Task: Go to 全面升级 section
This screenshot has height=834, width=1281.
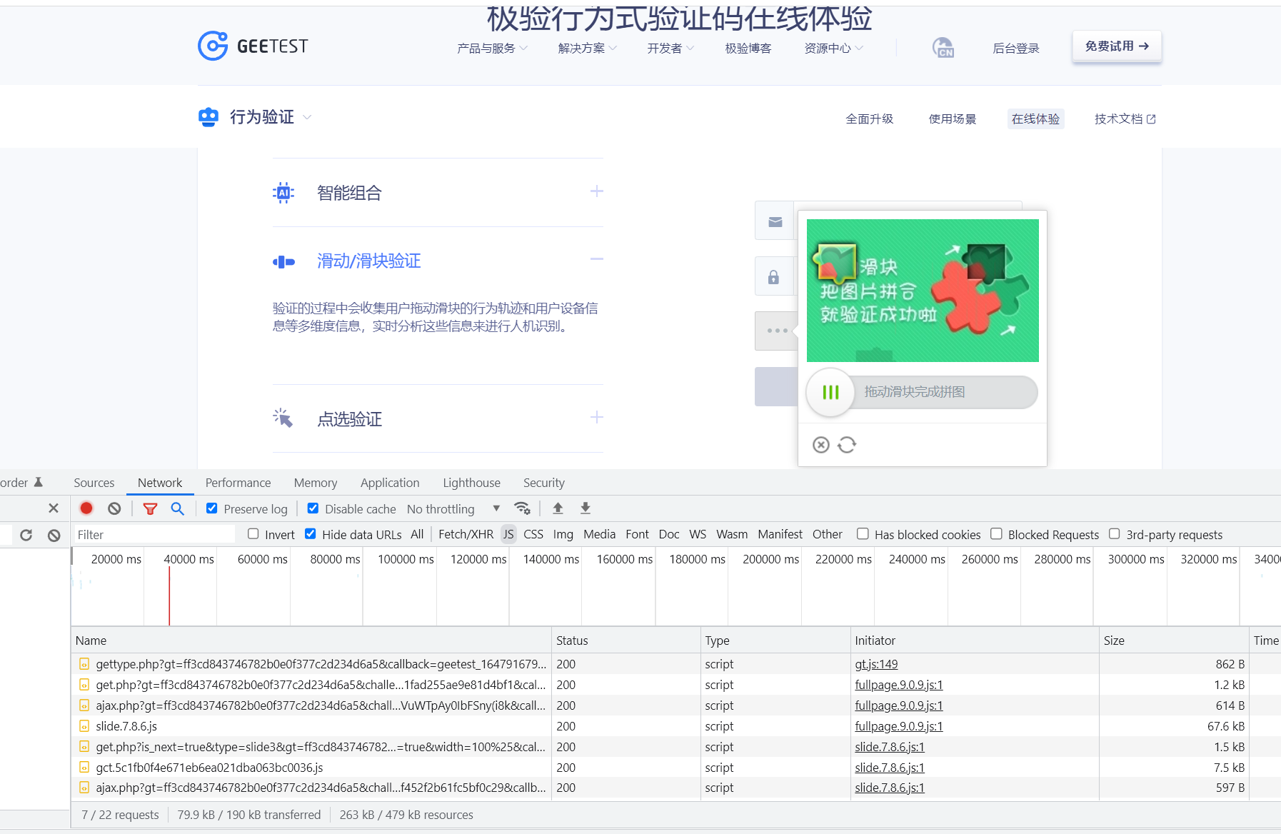Action: [x=870, y=119]
